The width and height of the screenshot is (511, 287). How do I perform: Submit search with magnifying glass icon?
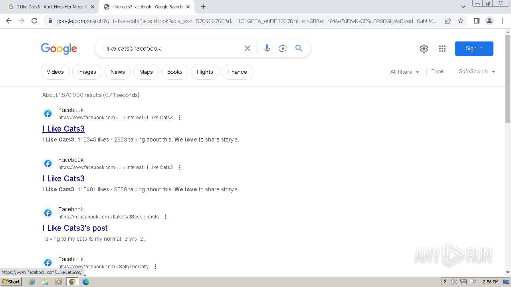pyautogui.click(x=299, y=48)
